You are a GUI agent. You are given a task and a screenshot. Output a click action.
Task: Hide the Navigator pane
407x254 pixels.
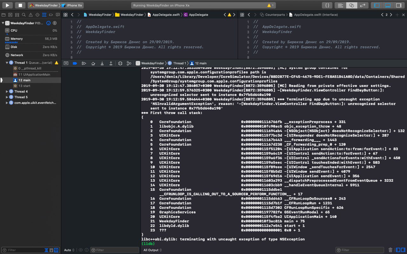pyautogui.click(x=377, y=5)
